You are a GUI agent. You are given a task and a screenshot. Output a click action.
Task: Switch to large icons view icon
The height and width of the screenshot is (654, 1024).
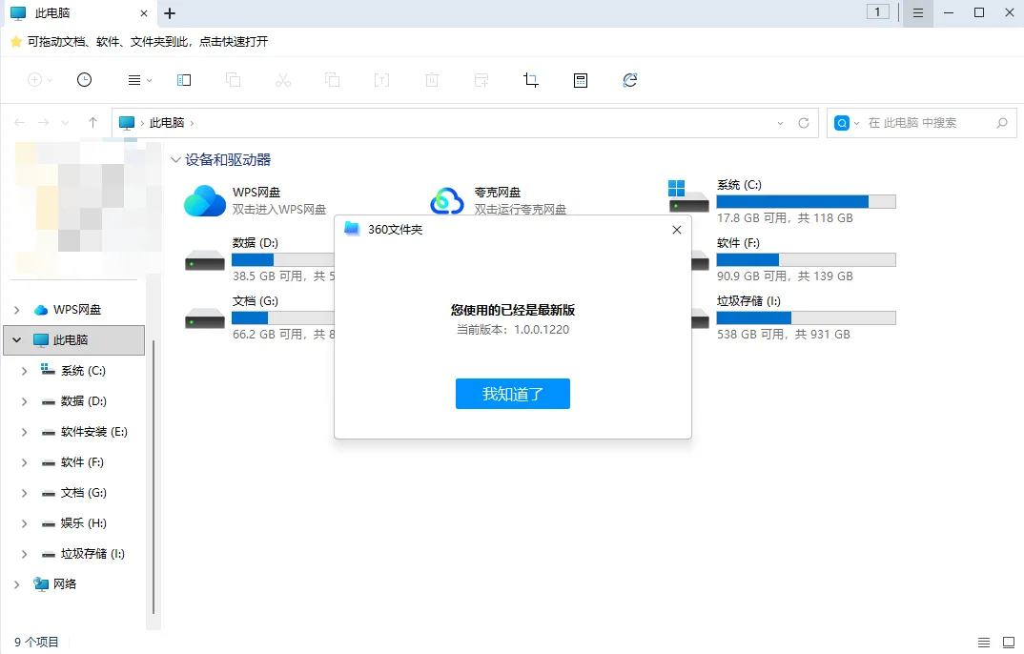pyautogui.click(x=1009, y=643)
